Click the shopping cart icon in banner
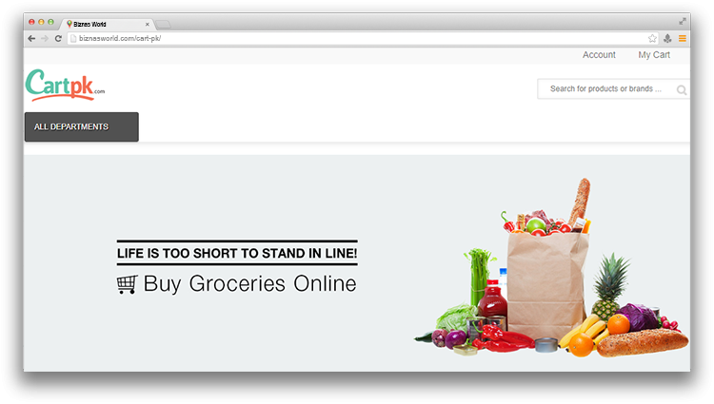714x404 pixels. pyautogui.click(x=127, y=284)
